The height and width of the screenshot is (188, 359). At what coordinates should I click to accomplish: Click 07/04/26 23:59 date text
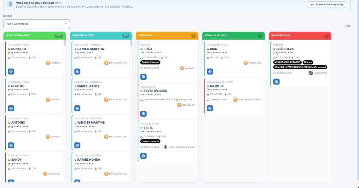pyautogui.click(x=151, y=147)
